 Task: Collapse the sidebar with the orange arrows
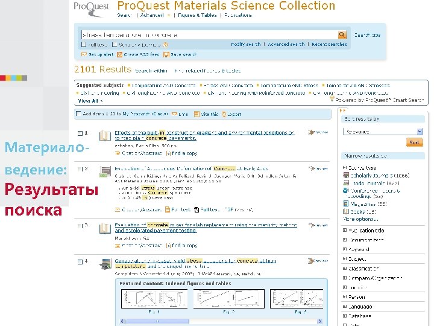[342, 110]
